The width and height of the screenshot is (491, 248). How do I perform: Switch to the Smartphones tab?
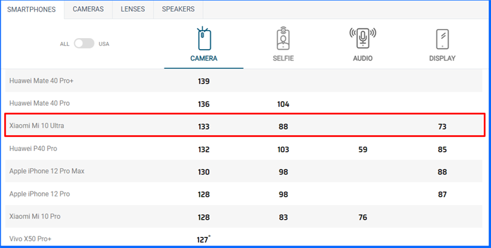pyautogui.click(x=31, y=9)
